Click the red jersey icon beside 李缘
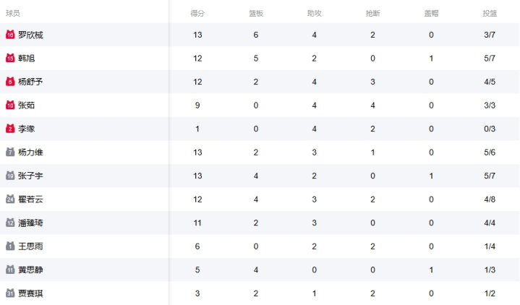The image size is (520, 305). click(x=10, y=129)
